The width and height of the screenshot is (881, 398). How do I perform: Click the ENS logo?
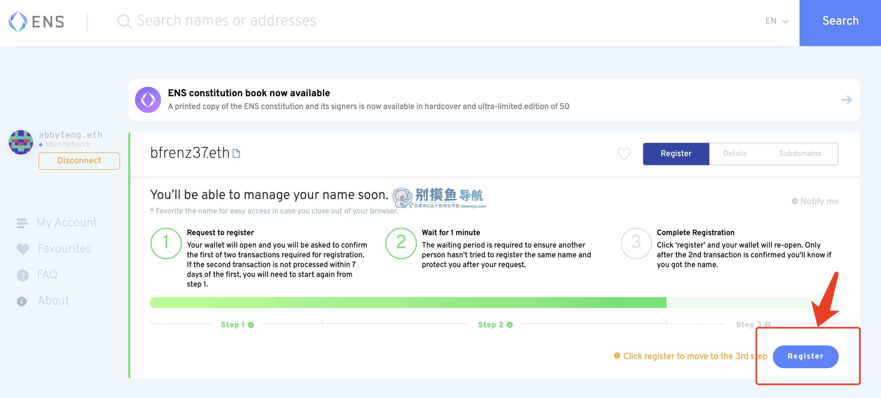[x=37, y=21]
